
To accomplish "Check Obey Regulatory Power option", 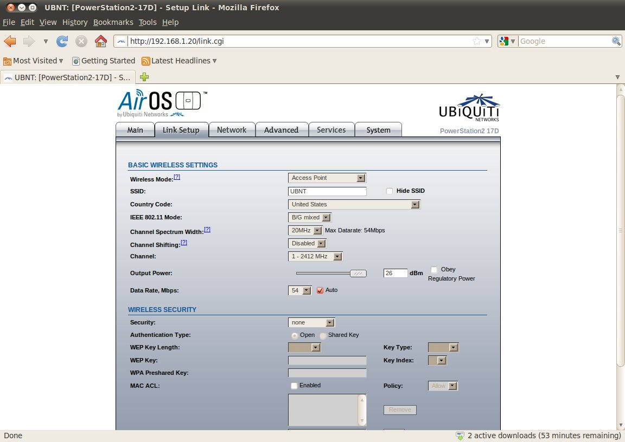I will [x=434, y=270].
